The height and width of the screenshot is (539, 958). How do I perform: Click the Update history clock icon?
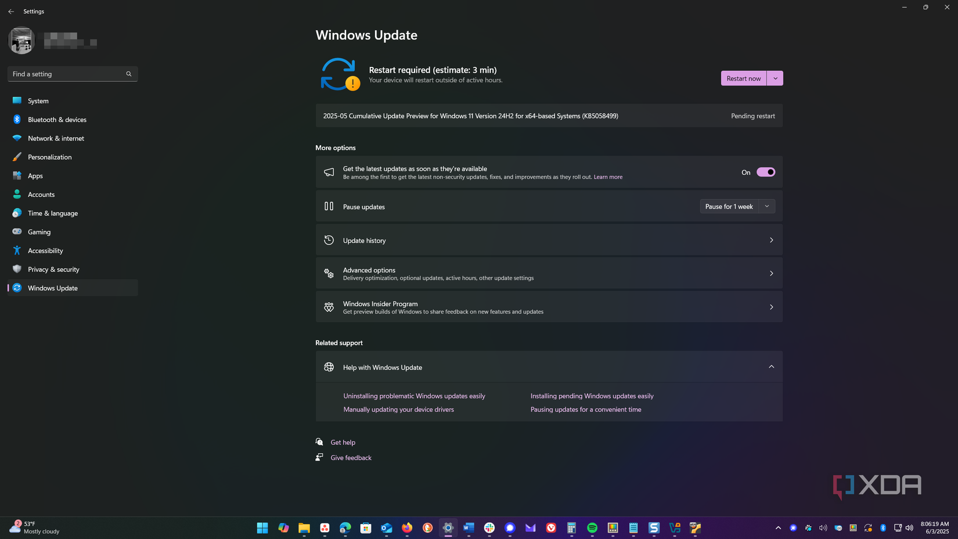(329, 240)
